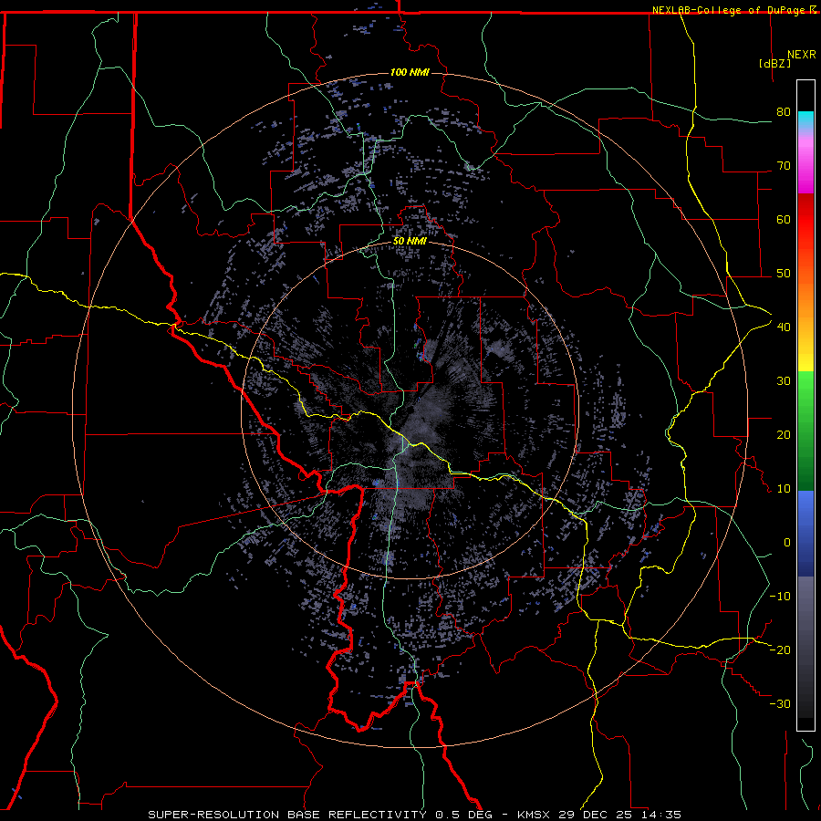Click the 0 value on the dBZ scale
This screenshot has height=821, width=821.
pyautogui.click(x=787, y=543)
